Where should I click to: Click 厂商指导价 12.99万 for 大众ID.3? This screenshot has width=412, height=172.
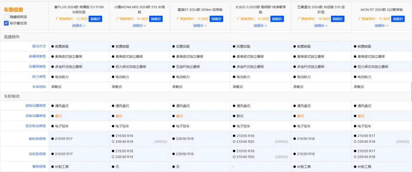253,19
